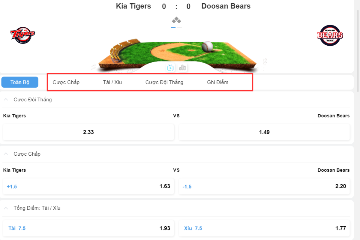This screenshot has width=360, height=240.
Task: Switch to the Cược Chấp tab
Action: point(66,82)
